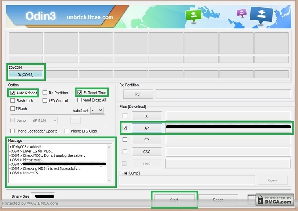
Task: Open the AP RAM dump dropdown
Action: 44,120
